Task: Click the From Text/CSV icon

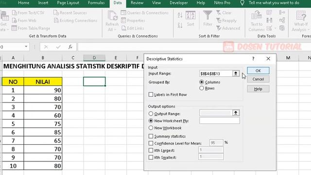Action: [x=15, y=13]
